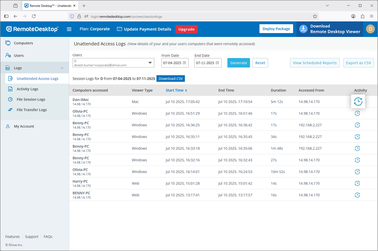Go to Computers in sidebar
Screen dimensions: 378x251
click(23, 43)
